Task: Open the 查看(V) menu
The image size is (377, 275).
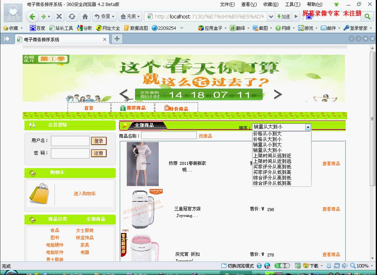Action: point(249,4)
